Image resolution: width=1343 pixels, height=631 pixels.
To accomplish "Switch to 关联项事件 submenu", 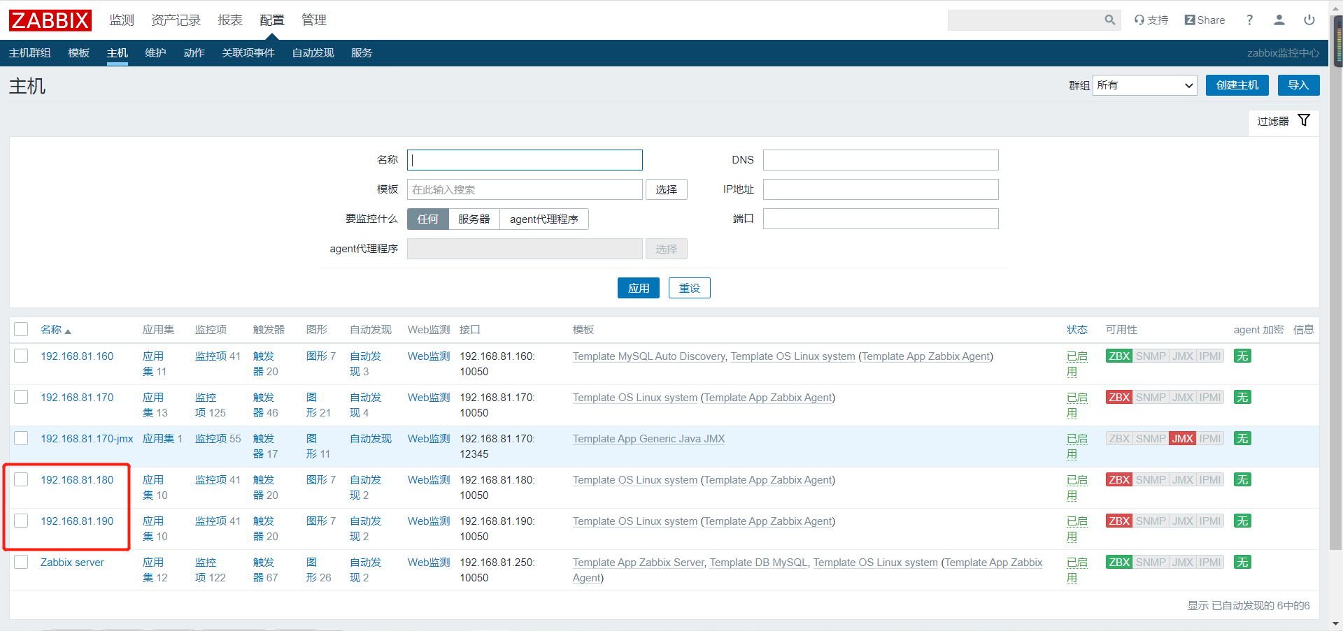I will (248, 53).
